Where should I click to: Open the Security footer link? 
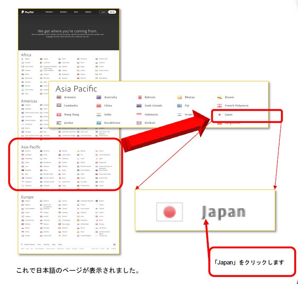[46, 245]
